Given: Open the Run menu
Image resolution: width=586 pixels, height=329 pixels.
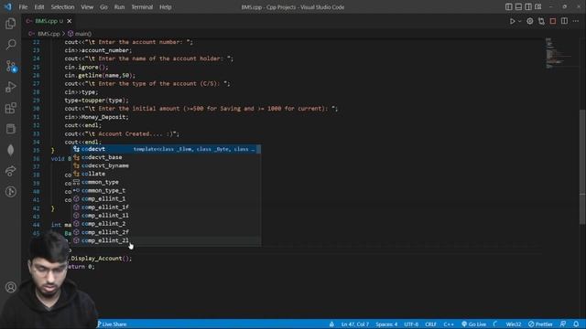Looking at the screenshot, I should click(120, 6).
